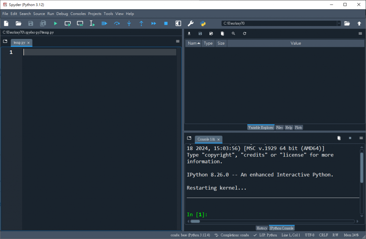366x239 pixels.
Task: Open the IPython console options menu
Action: (361, 138)
